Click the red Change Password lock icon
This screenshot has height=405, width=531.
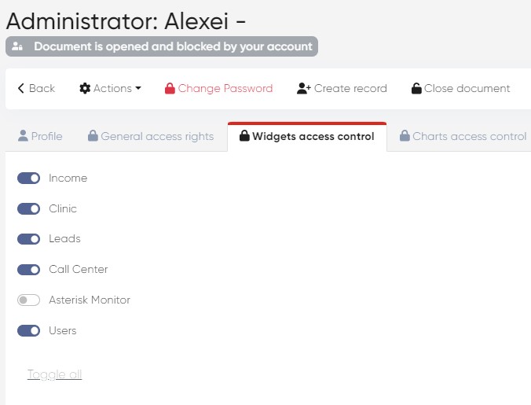pos(170,89)
